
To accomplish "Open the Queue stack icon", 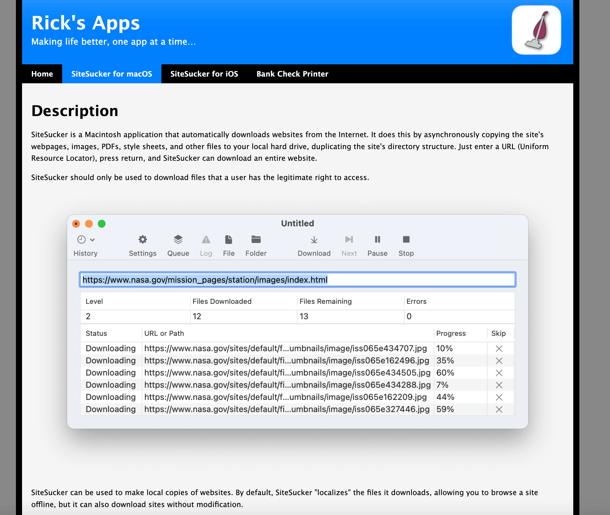I will 178,239.
